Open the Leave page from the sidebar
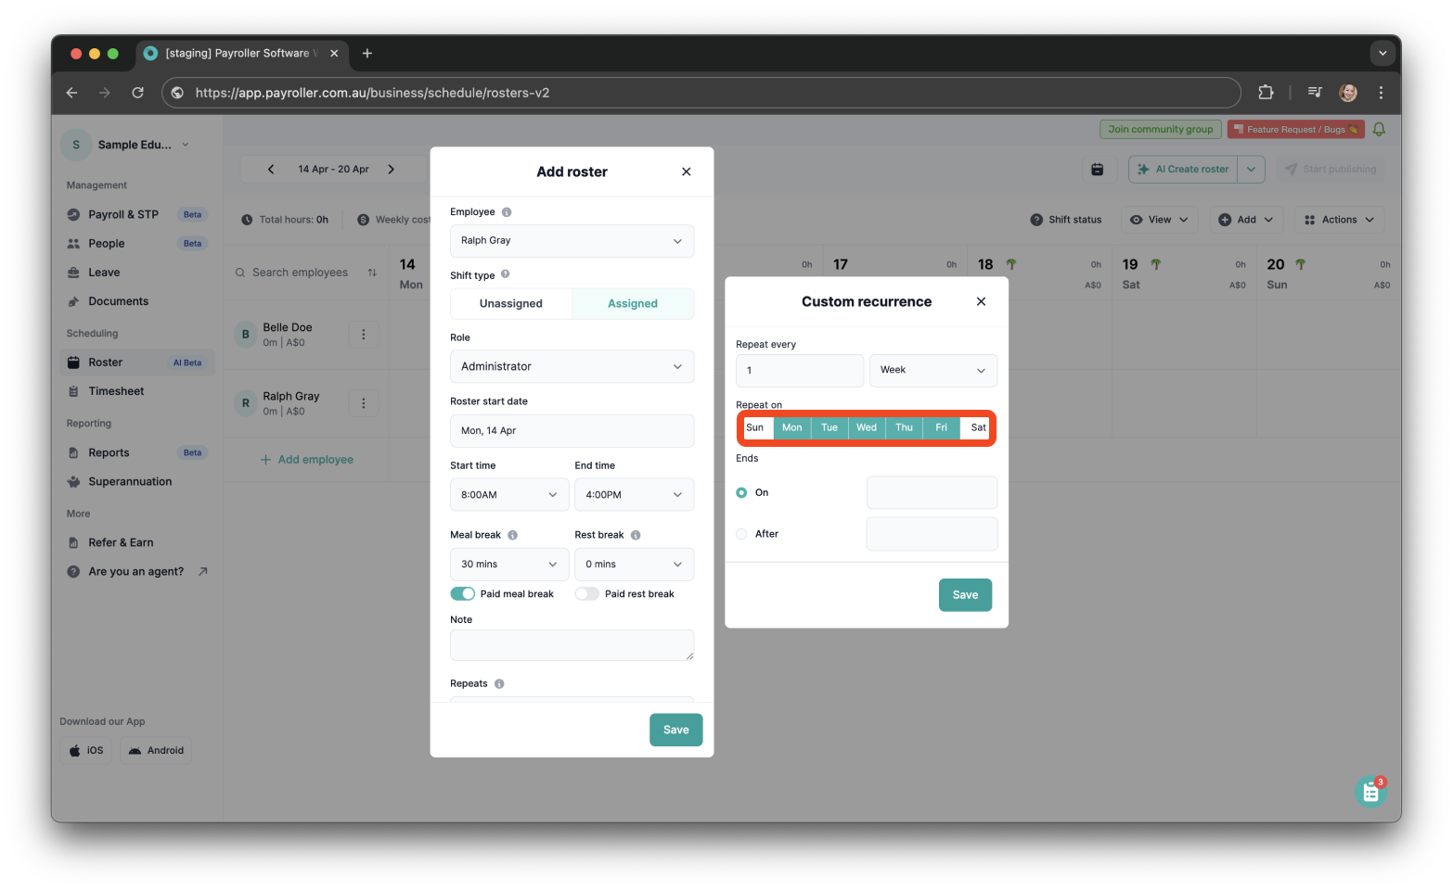The width and height of the screenshot is (1453, 890). pos(102,272)
